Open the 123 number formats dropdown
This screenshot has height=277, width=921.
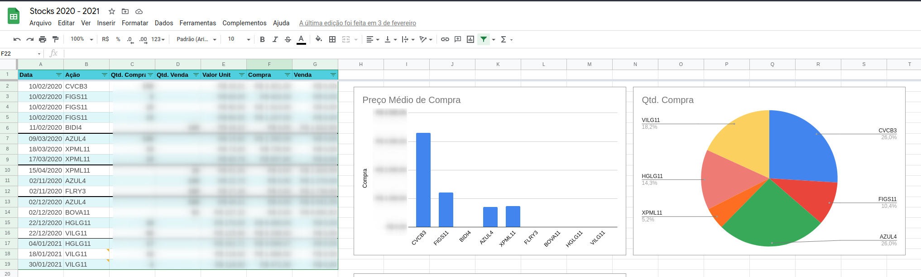(158, 39)
